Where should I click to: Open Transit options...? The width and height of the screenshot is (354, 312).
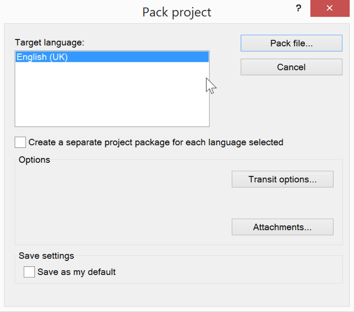point(282,179)
